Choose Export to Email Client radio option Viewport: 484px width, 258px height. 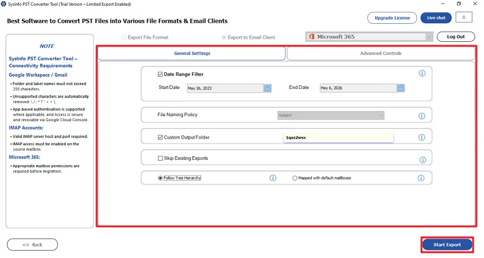(224, 37)
